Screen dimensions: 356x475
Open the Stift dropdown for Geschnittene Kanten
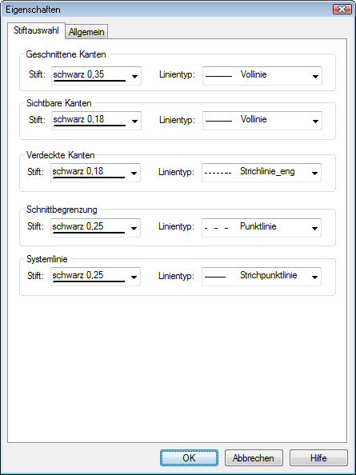point(96,76)
